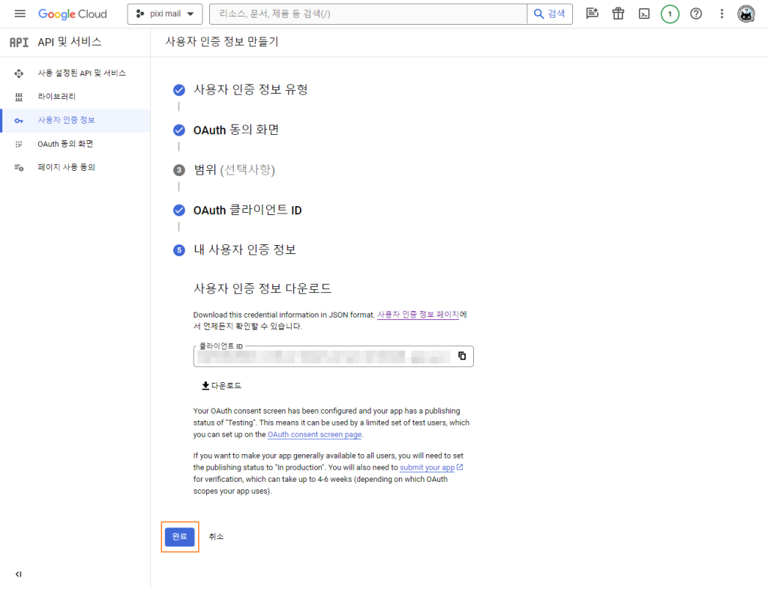768x589 pixels.
Task: Click the resource search input field
Action: coord(367,14)
